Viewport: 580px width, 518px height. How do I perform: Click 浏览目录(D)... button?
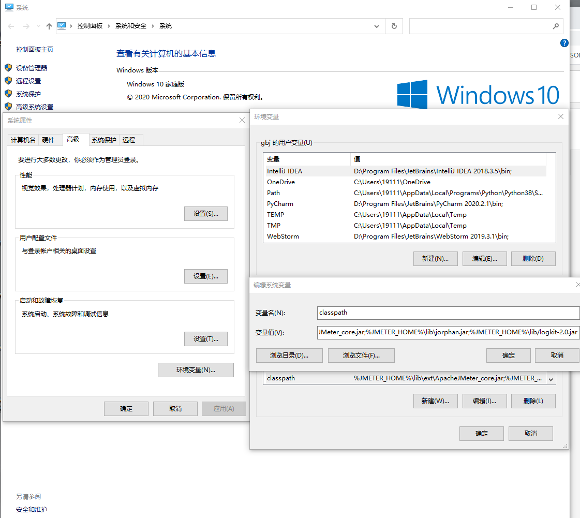tap(289, 356)
